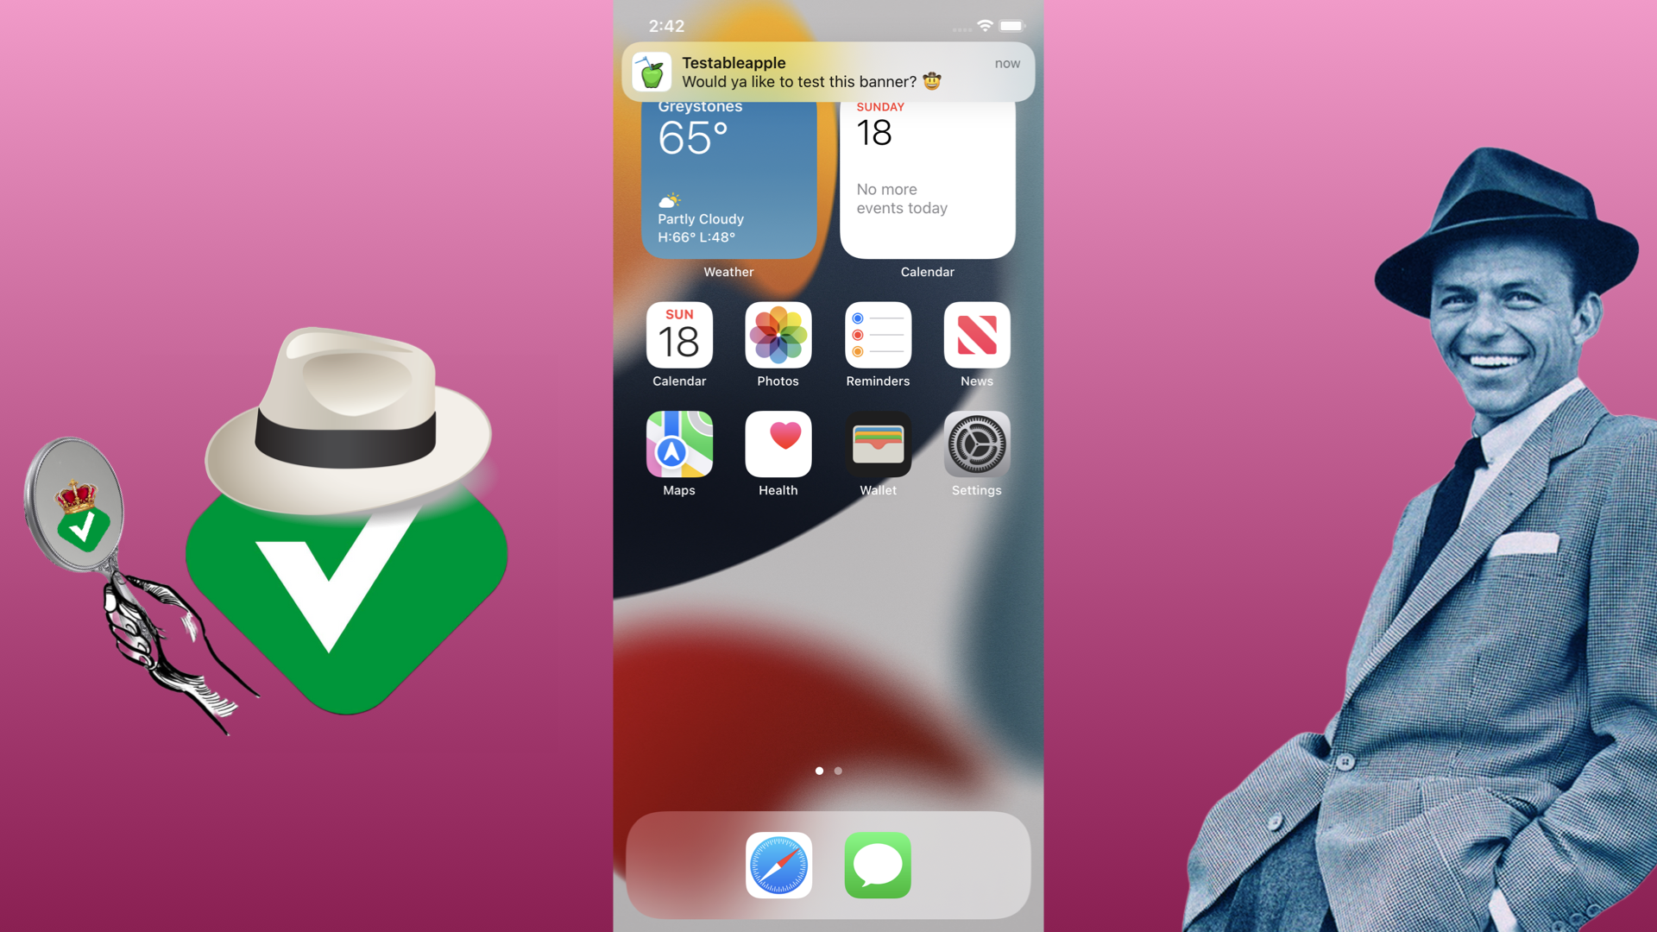
Task: Navigate to second home screen page
Action: [839, 771]
